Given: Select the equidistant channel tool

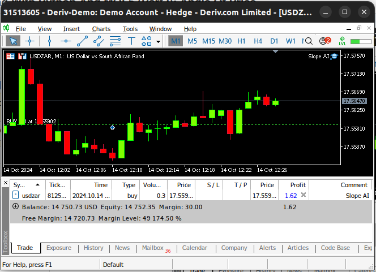Looking at the screenshot, I should (99, 41).
